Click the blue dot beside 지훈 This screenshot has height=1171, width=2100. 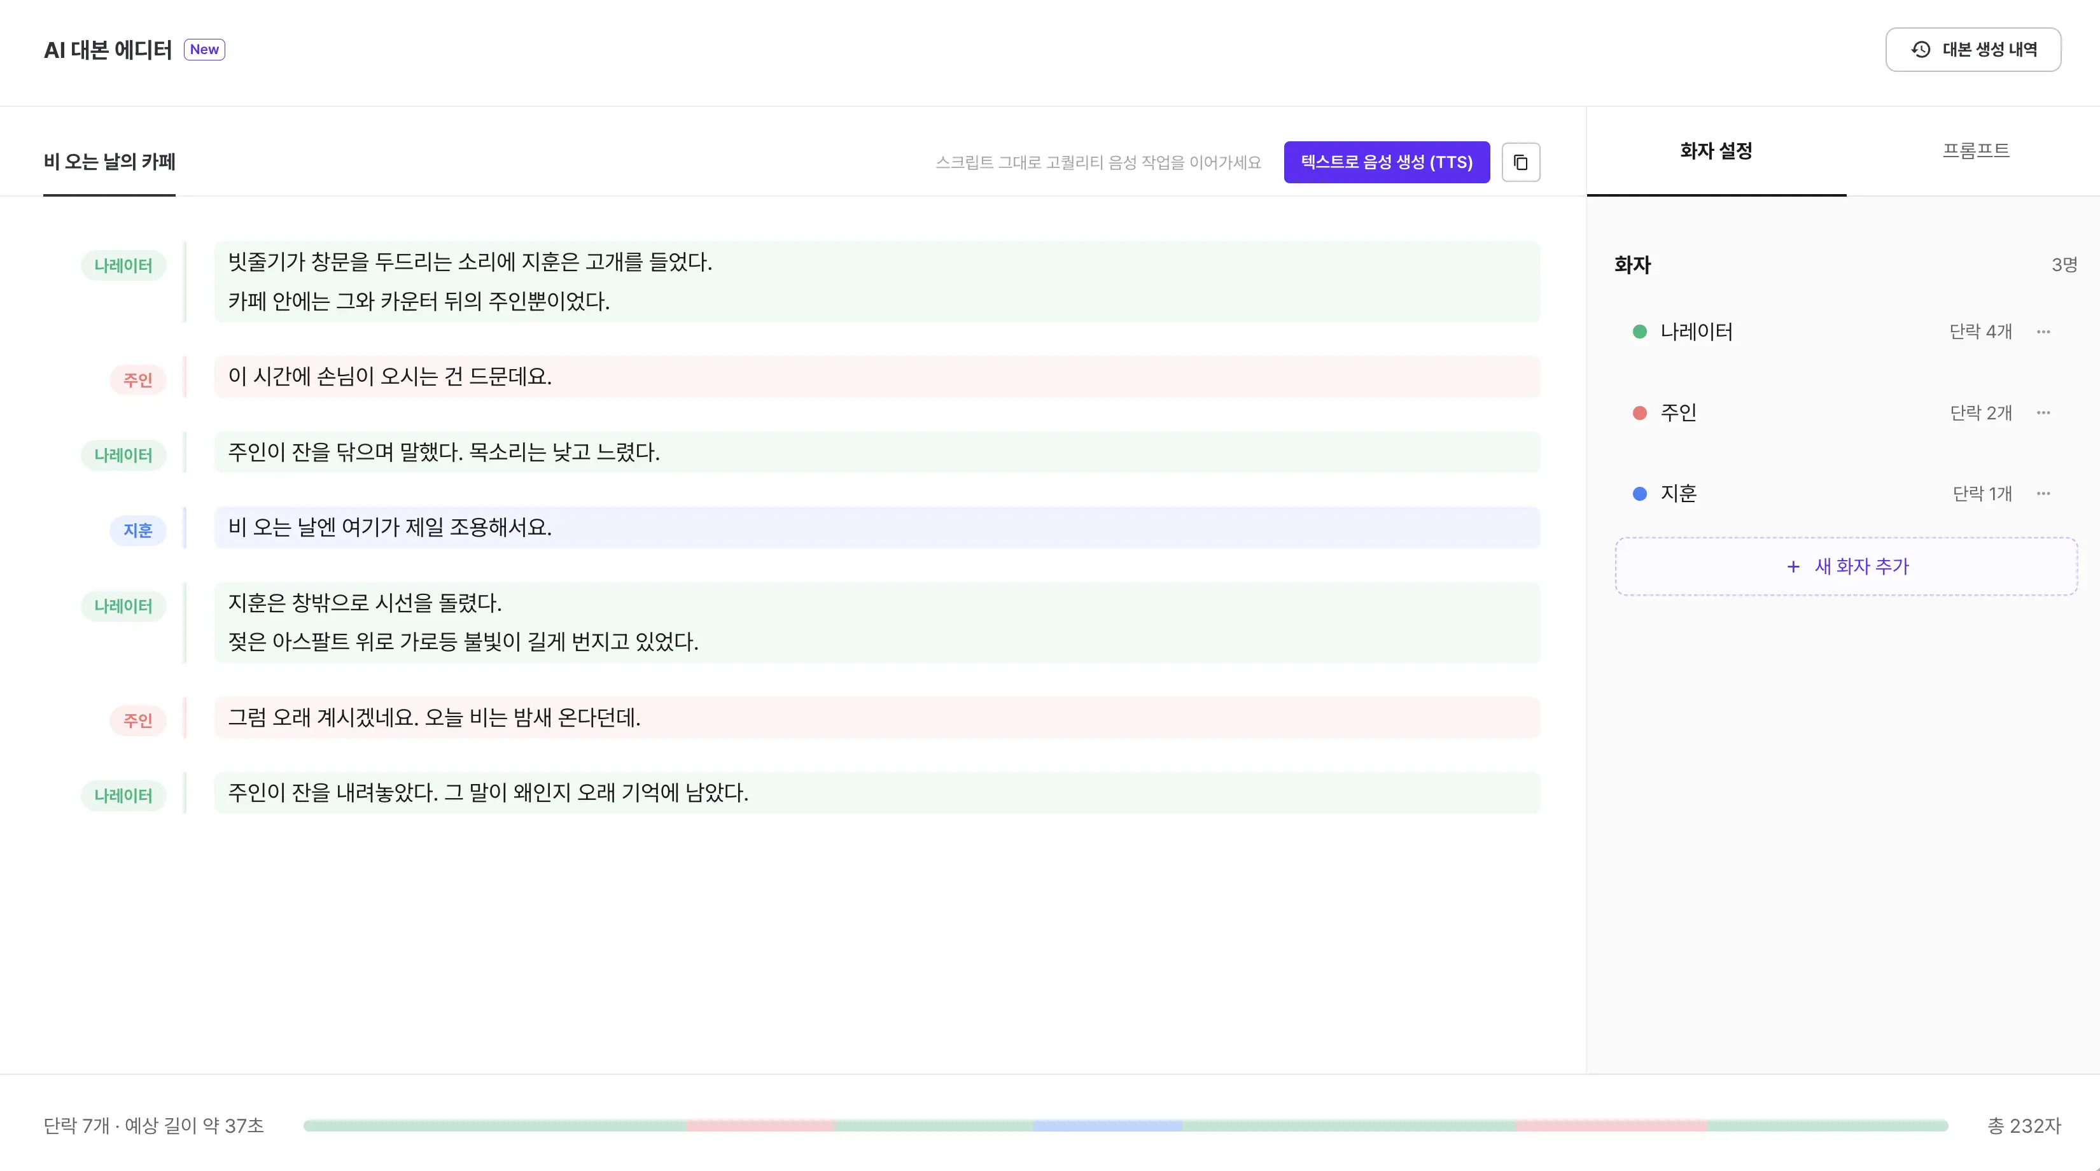[1639, 493]
